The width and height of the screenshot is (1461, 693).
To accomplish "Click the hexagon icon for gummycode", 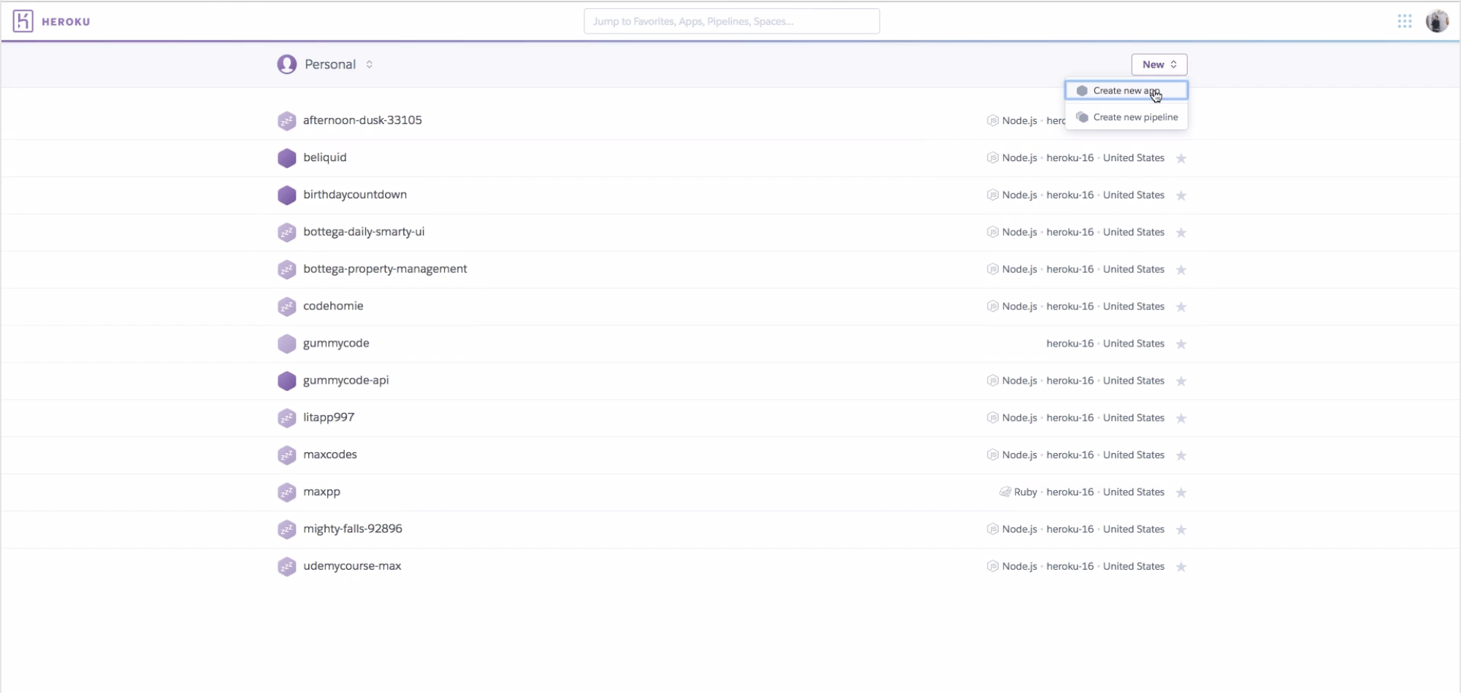I will click(287, 344).
